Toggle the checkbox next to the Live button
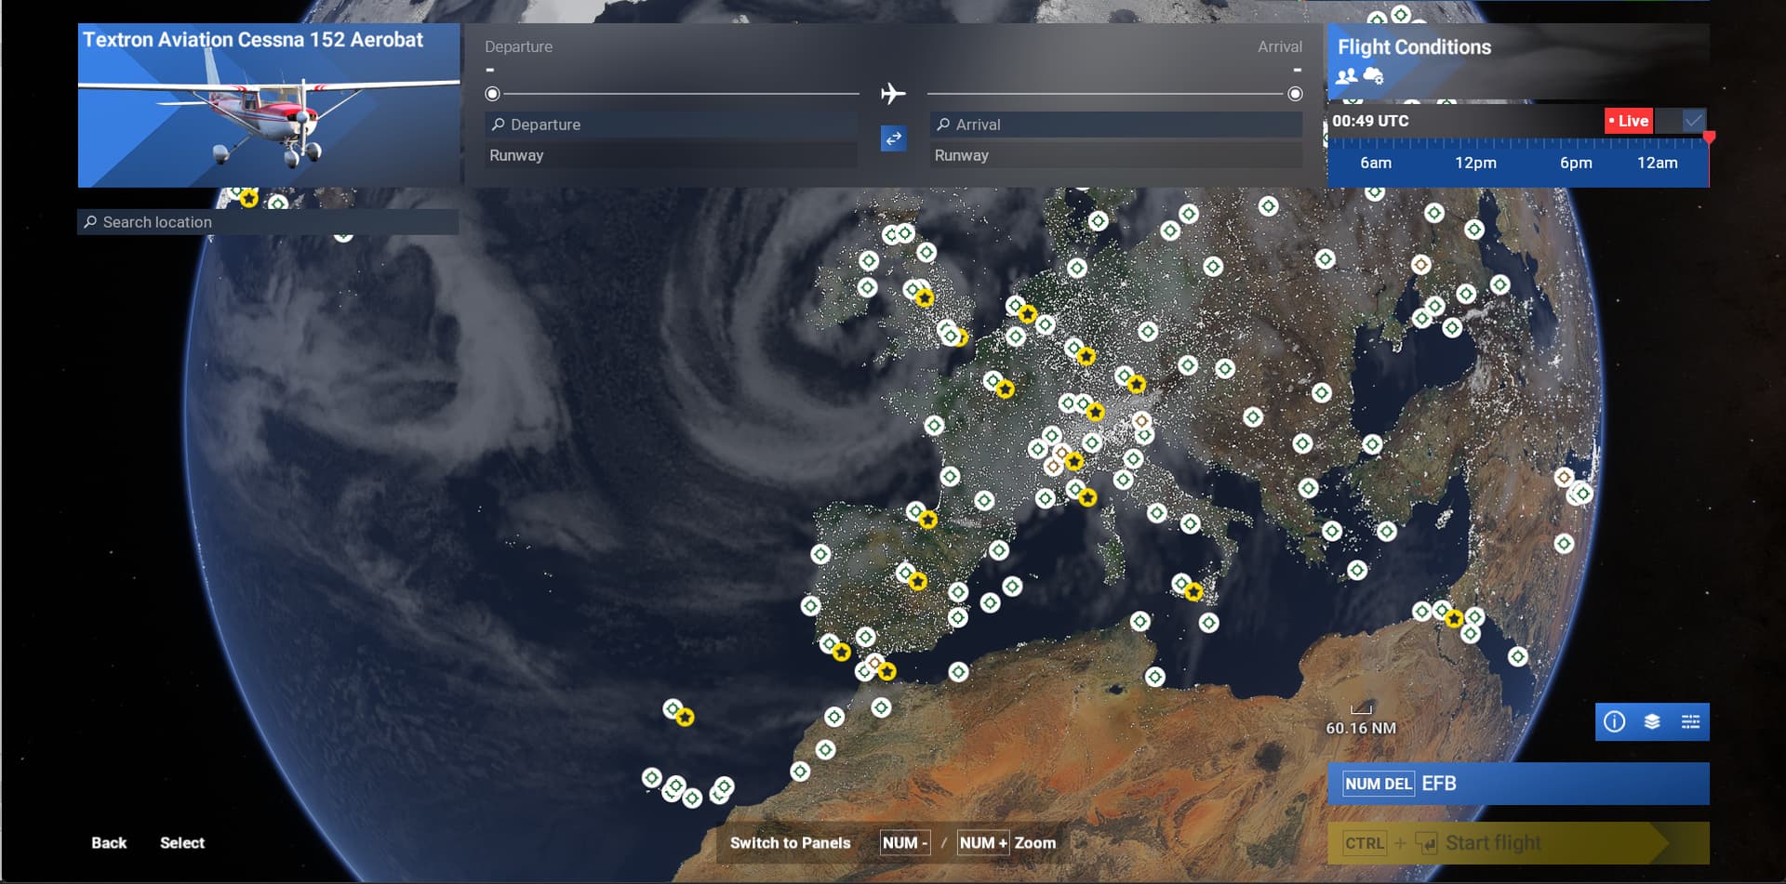Screen dimensions: 1786x884 coord(1693,121)
